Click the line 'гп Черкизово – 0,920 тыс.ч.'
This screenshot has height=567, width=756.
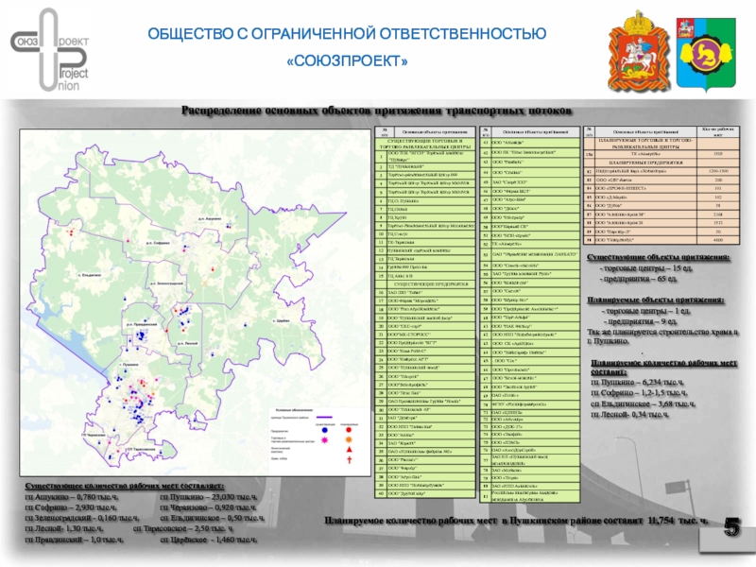click(x=208, y=507)
